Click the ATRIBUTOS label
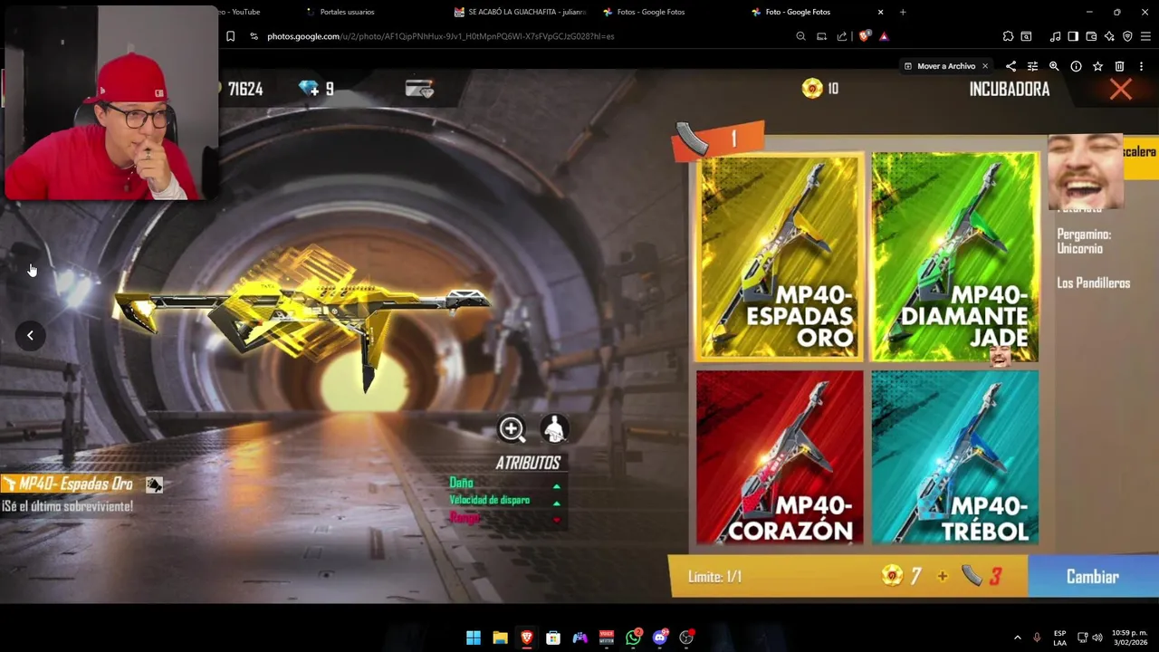This screenshot has height=652, width=1159. coord(528,463)
